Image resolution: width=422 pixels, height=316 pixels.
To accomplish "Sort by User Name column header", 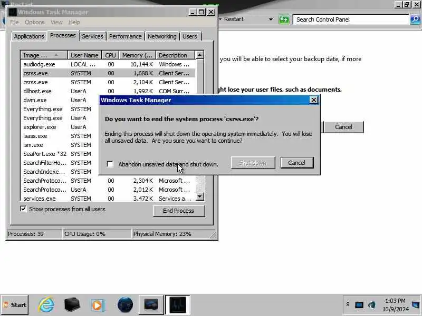I will point(84,55).
